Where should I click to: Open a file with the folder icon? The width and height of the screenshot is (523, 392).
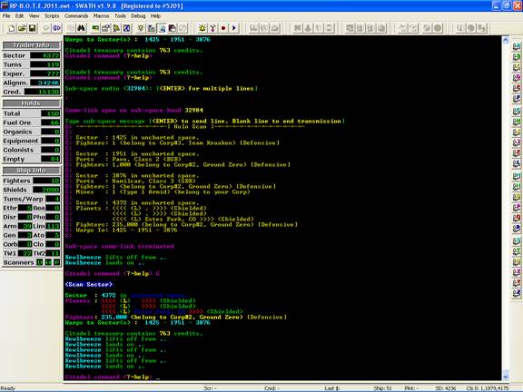22,28
